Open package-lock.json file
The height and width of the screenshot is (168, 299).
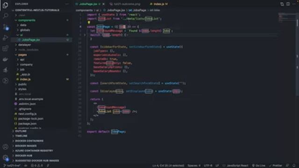point(31,119)
